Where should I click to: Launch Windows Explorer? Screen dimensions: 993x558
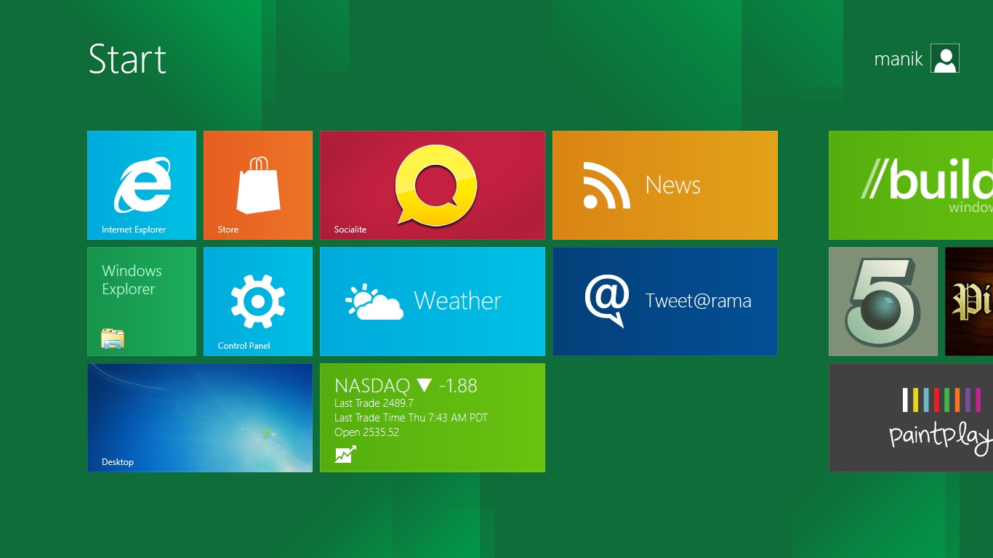[141, 301]
